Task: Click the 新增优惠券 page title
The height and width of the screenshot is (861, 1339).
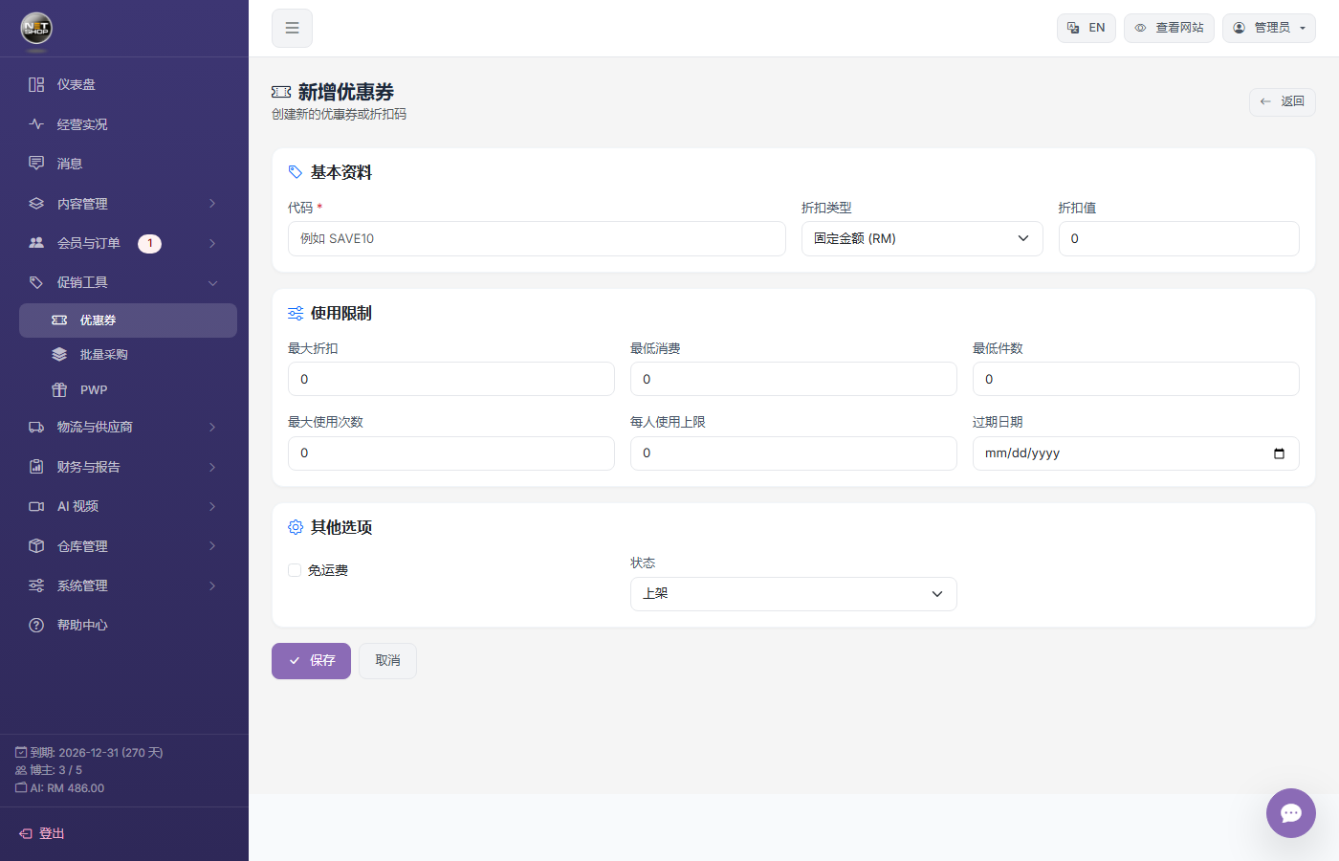Action: click(x=346, y=92)
